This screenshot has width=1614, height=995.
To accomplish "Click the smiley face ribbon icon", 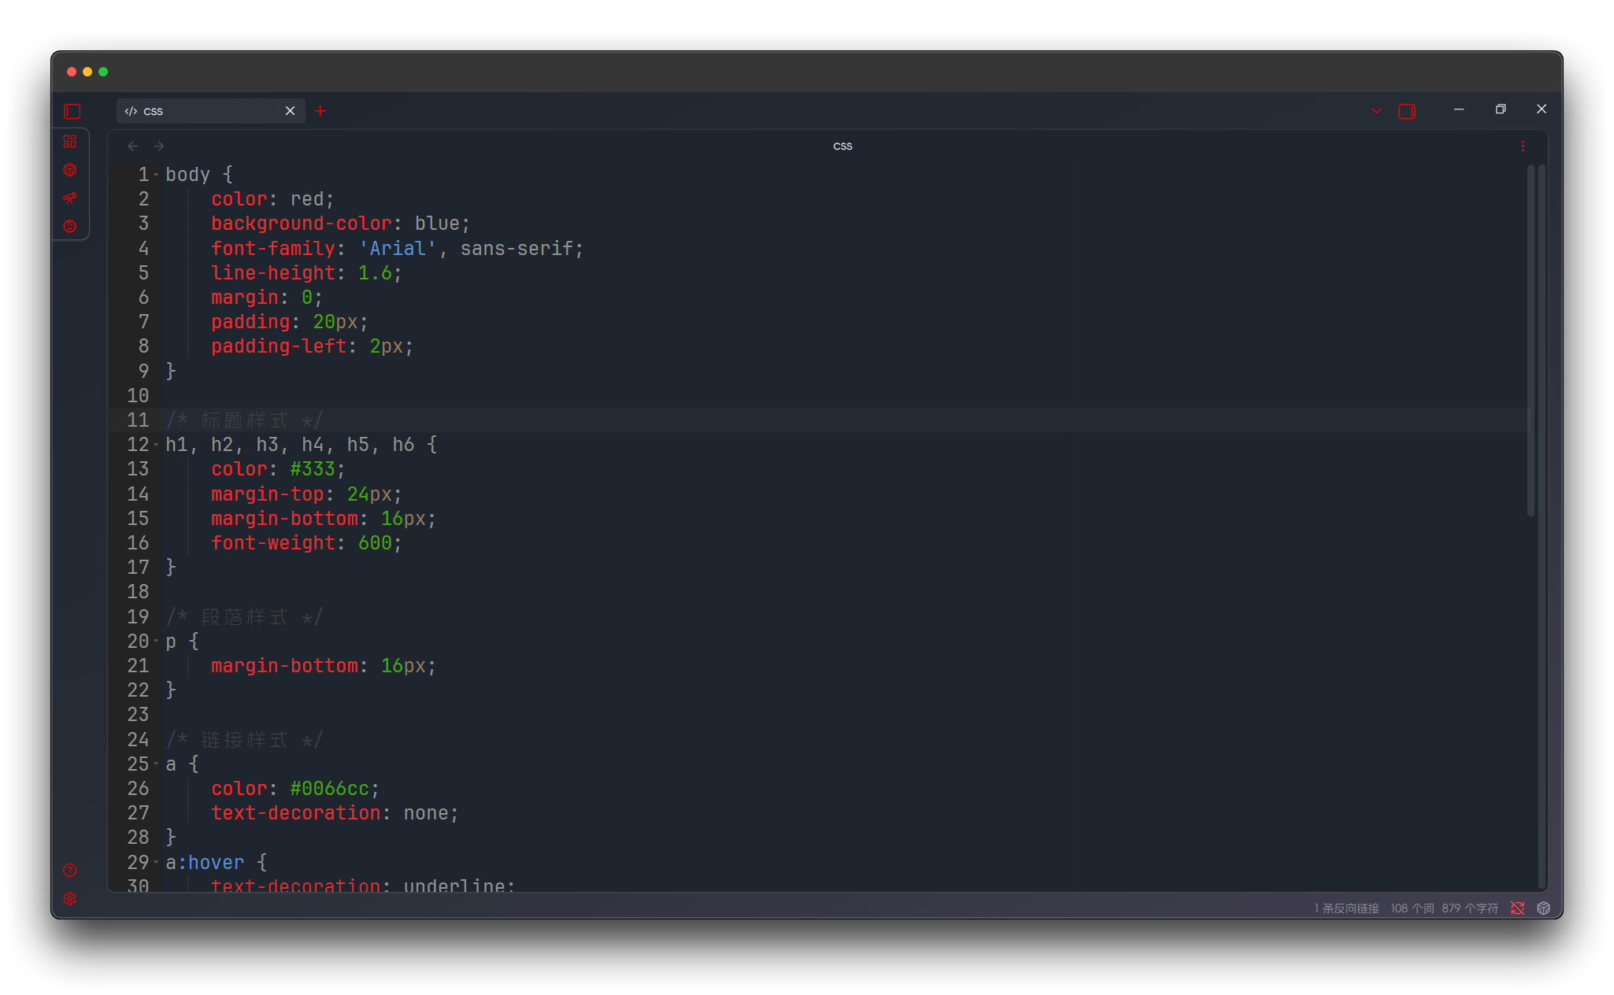I will tap(70, 226).
